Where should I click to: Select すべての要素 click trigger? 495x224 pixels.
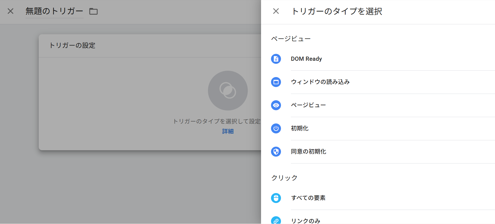308,198
